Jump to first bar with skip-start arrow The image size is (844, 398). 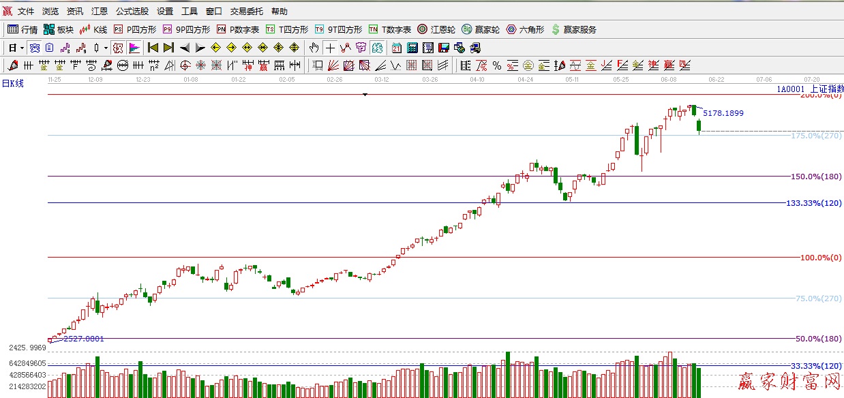pyautogui.click(x=153, y=48)
